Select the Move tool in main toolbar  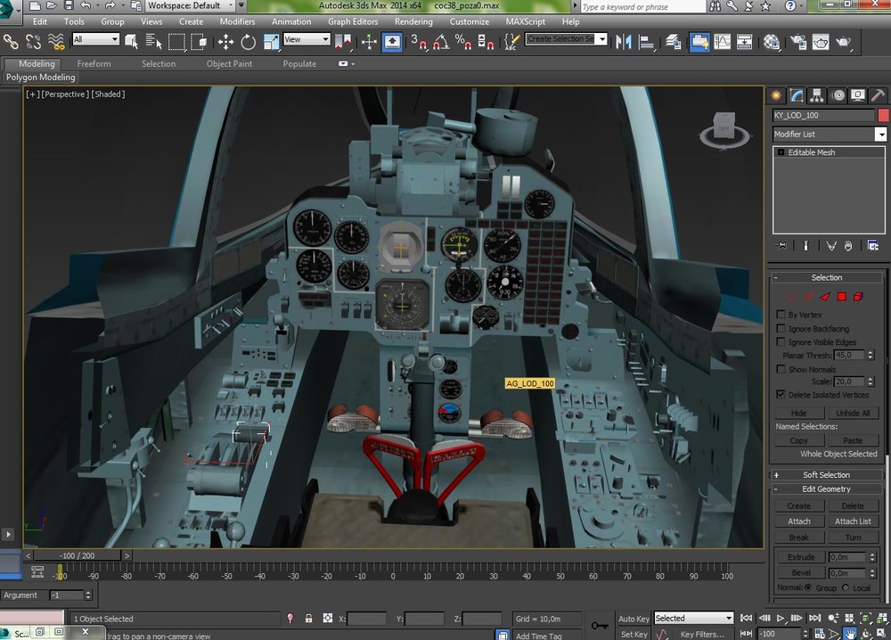coord(225,42)
